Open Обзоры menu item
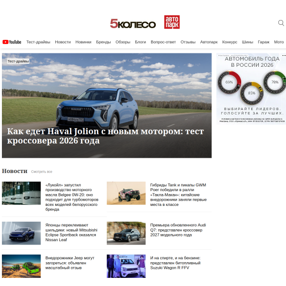This screenshot has width=286, height=286. 123,42
